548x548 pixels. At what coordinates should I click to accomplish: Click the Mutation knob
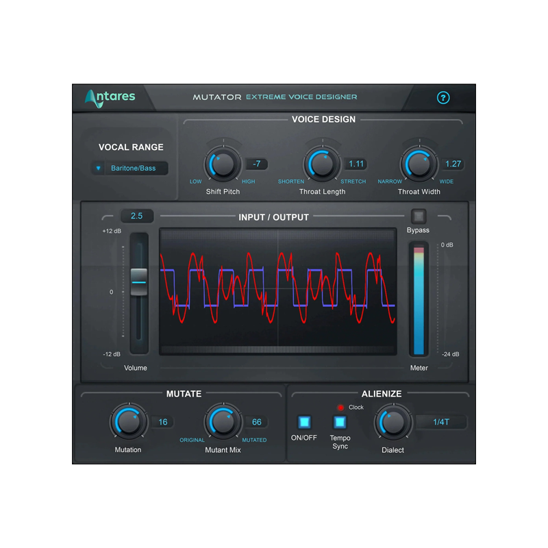pyautogui.click(x=128, y=421)
